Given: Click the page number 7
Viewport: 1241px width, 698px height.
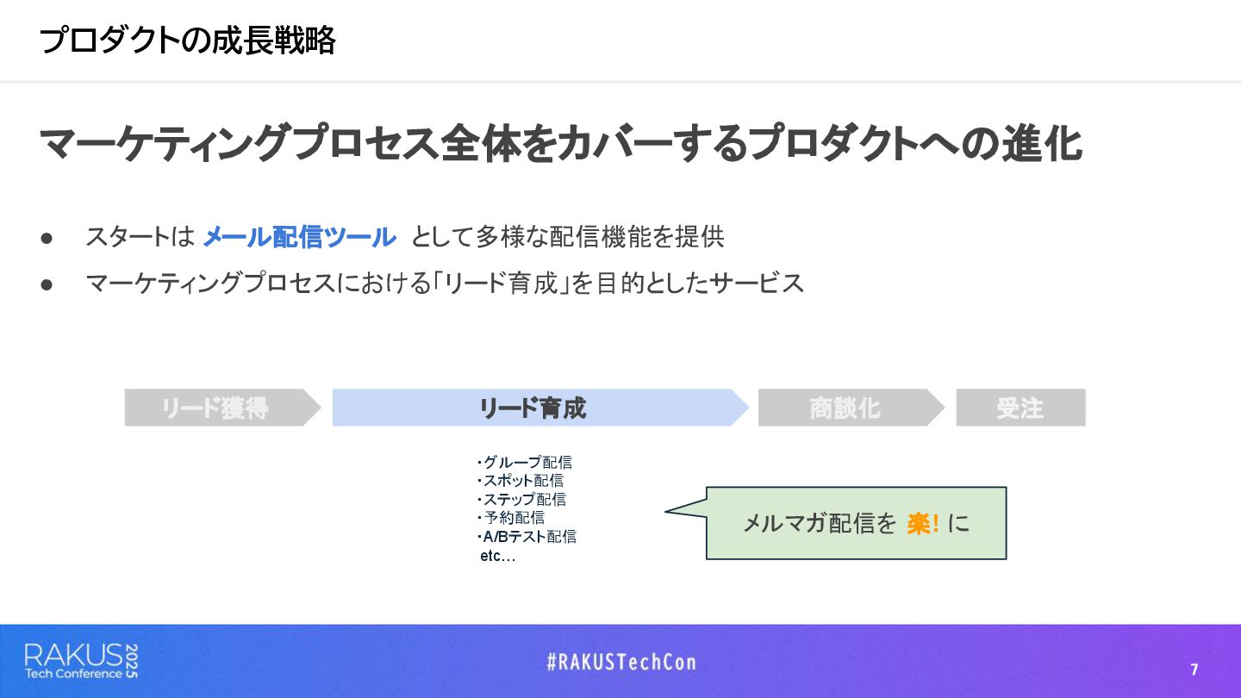Looking at the screenshot, I should [1194, 670].
